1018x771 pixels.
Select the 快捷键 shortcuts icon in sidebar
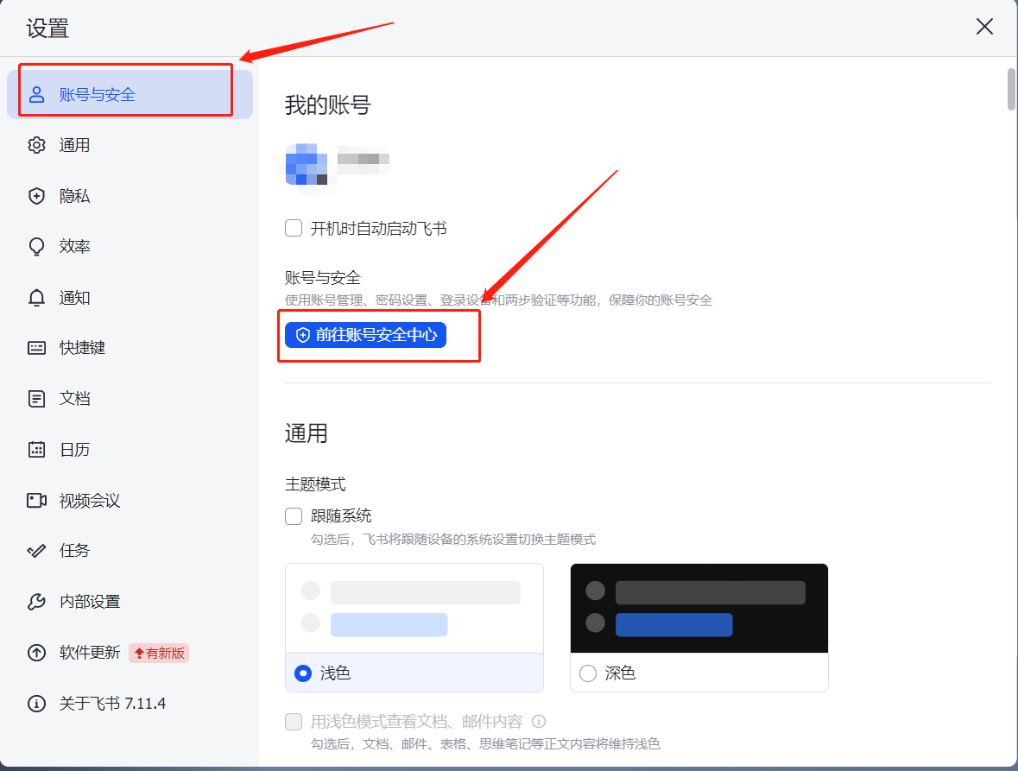[36, 347]
